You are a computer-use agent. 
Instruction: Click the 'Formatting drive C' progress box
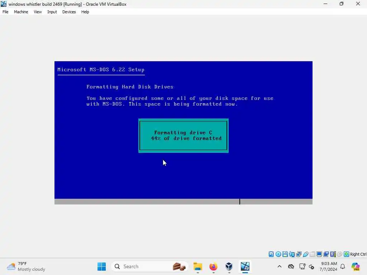[183, 136]
